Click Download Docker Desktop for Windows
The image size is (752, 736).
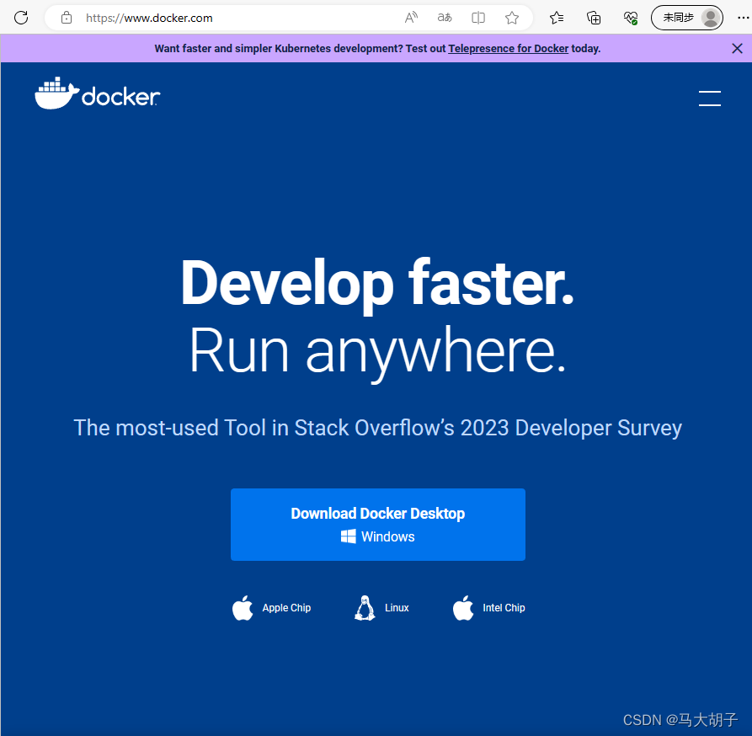(378, 525)
